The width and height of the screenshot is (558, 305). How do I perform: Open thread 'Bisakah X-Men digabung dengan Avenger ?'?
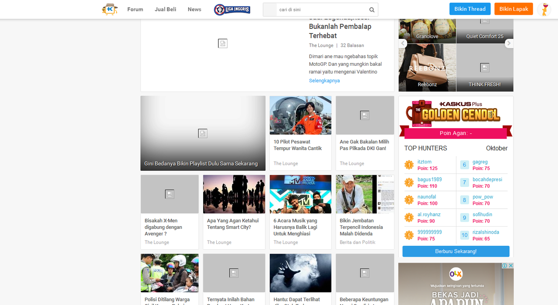163,227
